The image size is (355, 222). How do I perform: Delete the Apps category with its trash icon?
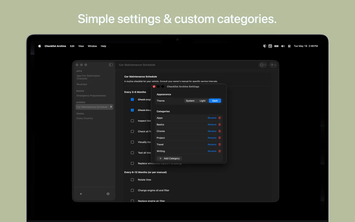[220, 118]
